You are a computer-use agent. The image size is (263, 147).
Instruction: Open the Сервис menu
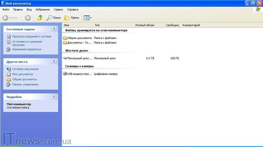(x=58, y=9)
